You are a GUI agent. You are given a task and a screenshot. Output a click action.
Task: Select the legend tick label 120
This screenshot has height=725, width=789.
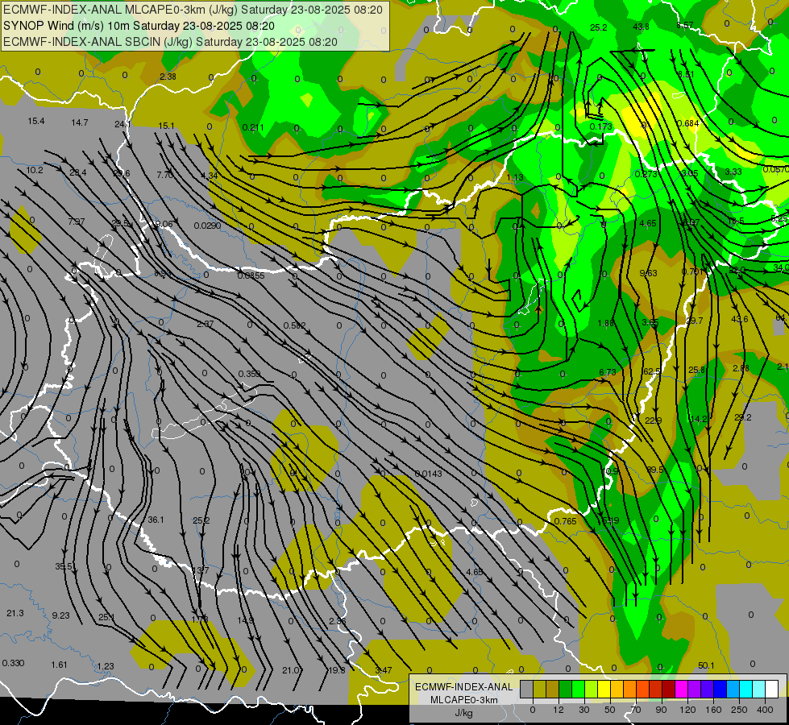coord(687,710)
